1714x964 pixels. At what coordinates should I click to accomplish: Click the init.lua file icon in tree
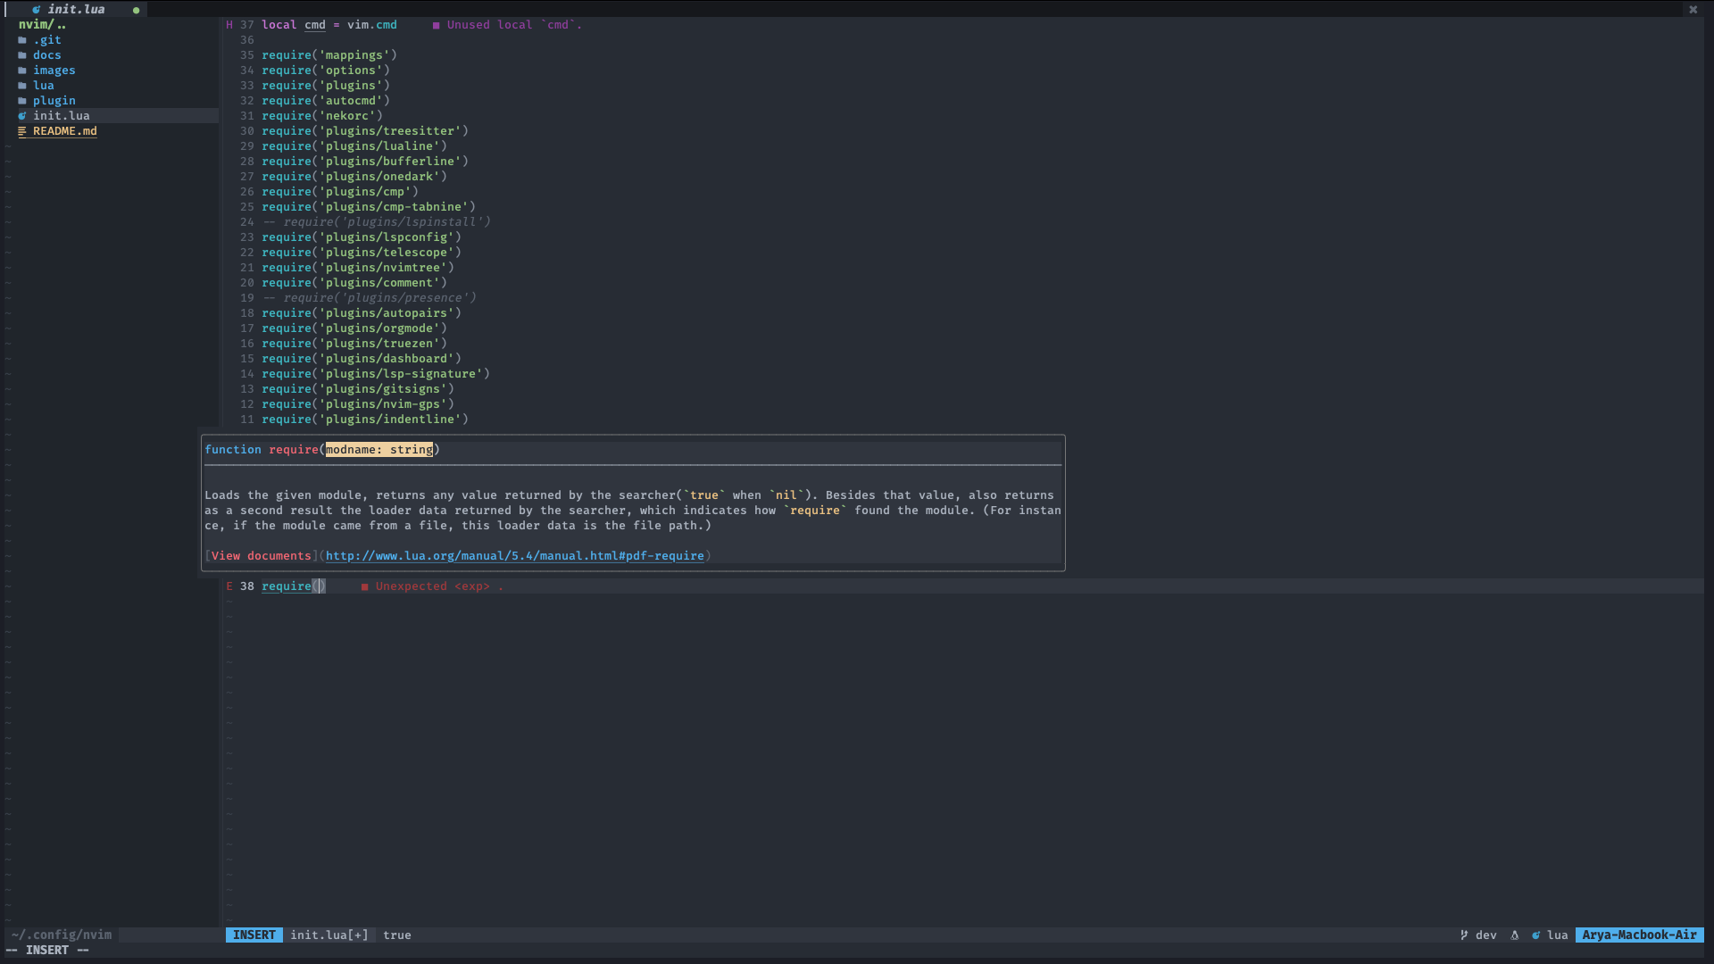point(22,116)
